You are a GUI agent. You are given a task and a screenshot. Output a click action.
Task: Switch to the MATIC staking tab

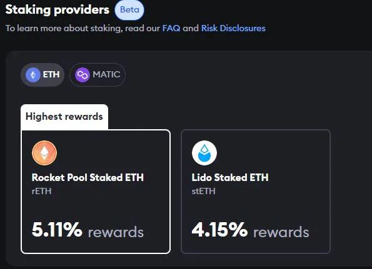pos(98,75)
